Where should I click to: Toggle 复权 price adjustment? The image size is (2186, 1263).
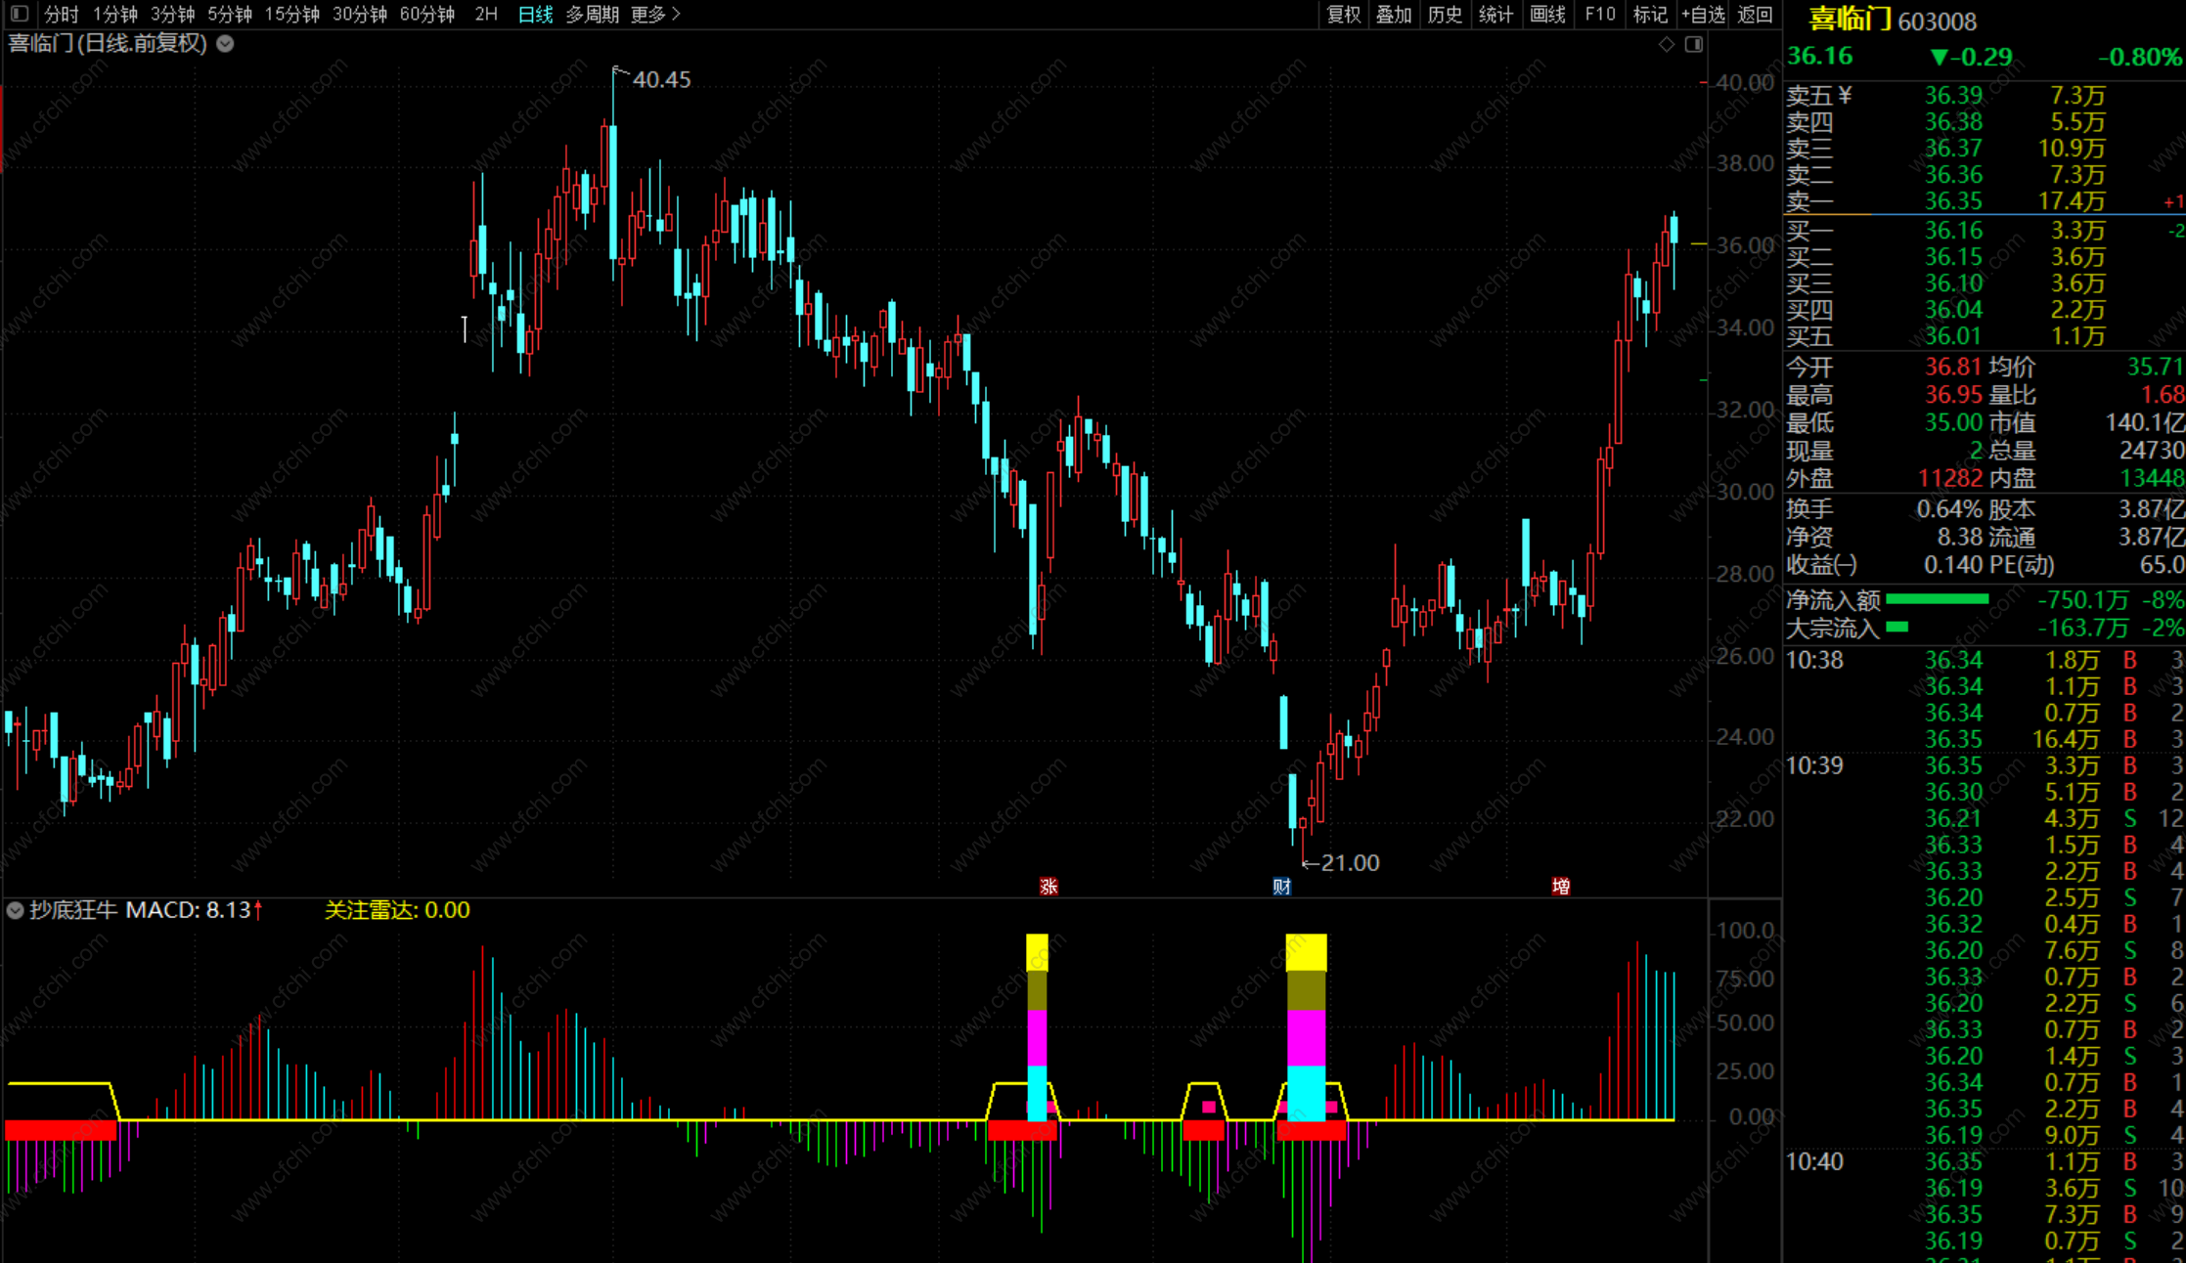click(x=1343, y=14)
